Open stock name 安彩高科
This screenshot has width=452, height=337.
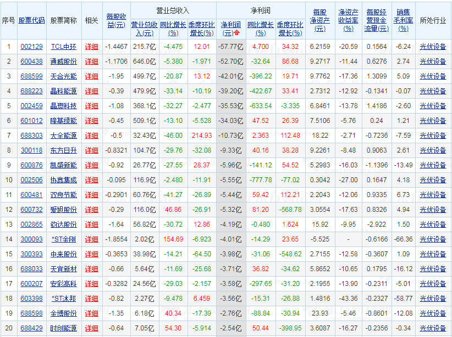pyautogui.click(x=63, y=284)
